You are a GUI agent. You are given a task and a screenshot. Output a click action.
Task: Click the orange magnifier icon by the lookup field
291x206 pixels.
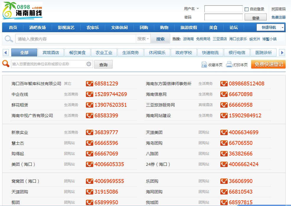6,64
